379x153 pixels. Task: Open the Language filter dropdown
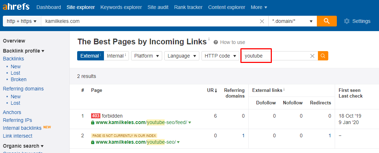tap(182, 56)
